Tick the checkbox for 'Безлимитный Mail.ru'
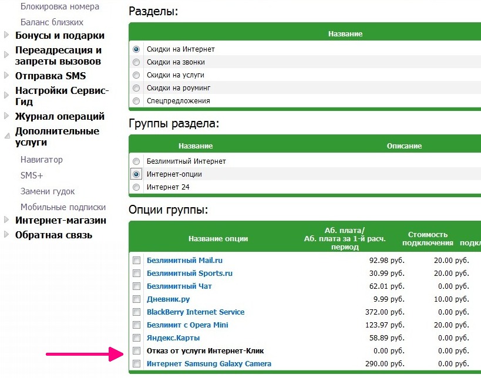The image size is (481, 378). pos(136,261)
